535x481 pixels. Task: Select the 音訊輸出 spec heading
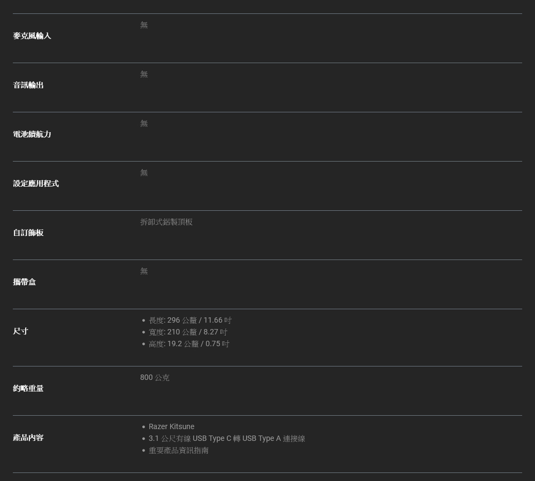(28, 85)
